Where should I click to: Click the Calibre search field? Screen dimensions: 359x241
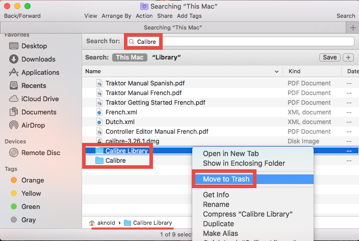(x=240, y=42)
